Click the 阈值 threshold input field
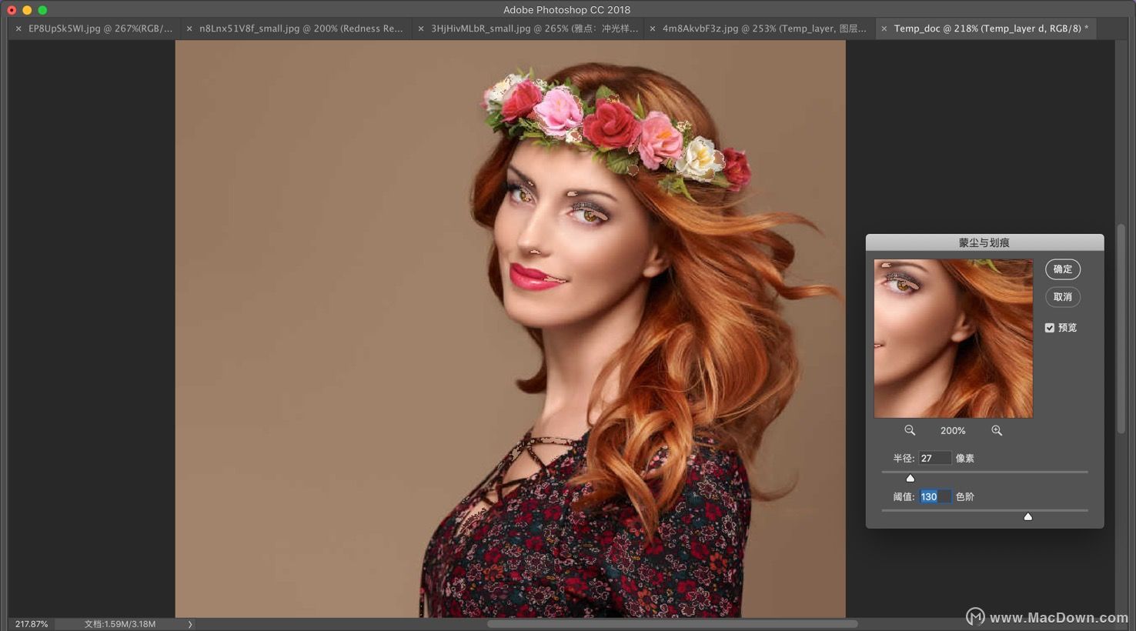This screenshot has height=631, width=1136. click(935, 496)
